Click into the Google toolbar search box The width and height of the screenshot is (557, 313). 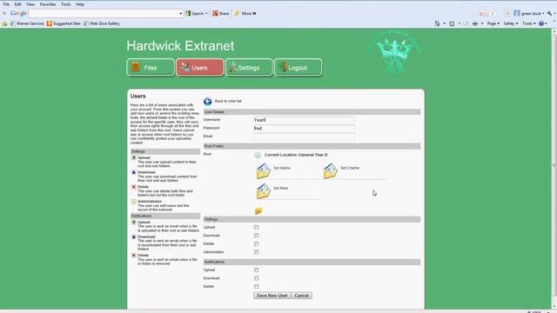(x=104, y=14)
